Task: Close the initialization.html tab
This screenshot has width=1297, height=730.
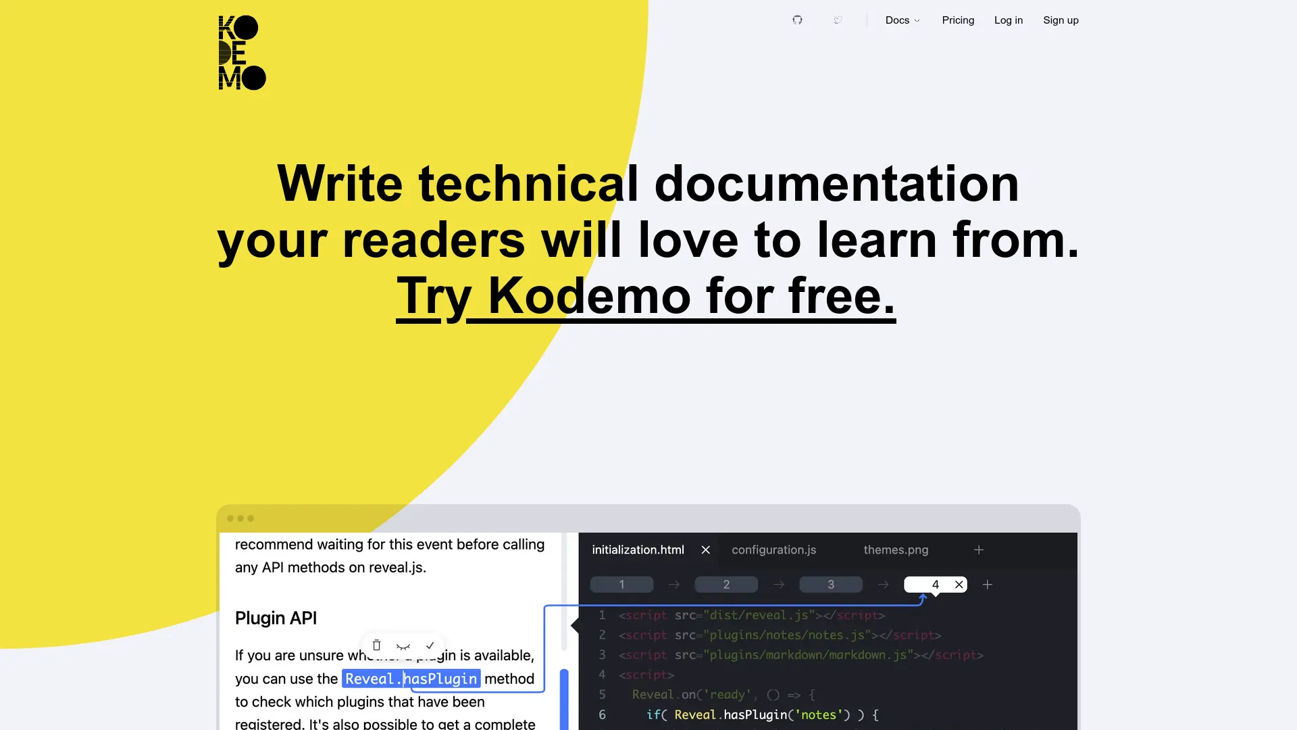Action: [x=705, y=550]
